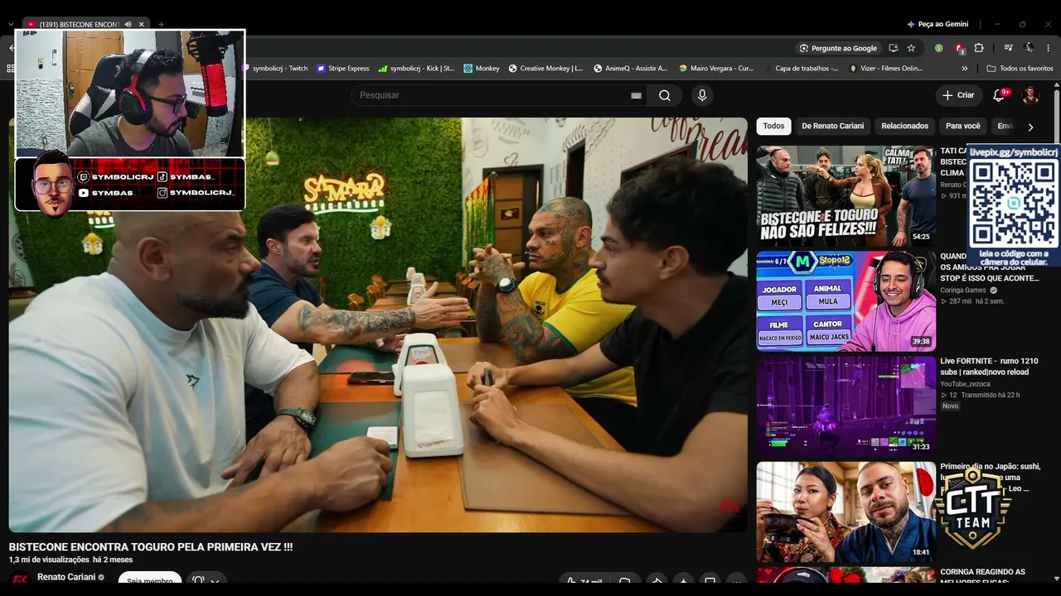The image size is (1061, 596).
Task: Click the YouTube_zezoca channel name
Action: (965, 384)
